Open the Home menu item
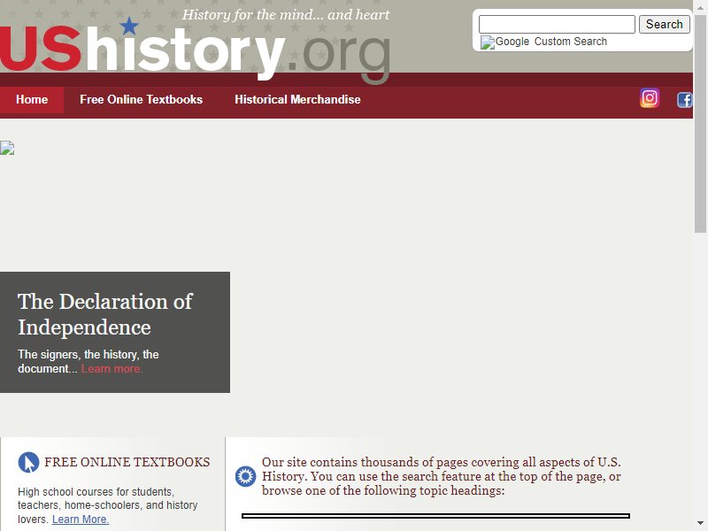This screenshot has width=708, height=531. [x=32, y=100]
